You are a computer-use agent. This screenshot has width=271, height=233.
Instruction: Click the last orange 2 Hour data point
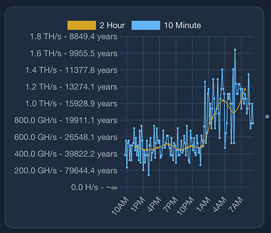click(x=245, y=90)
